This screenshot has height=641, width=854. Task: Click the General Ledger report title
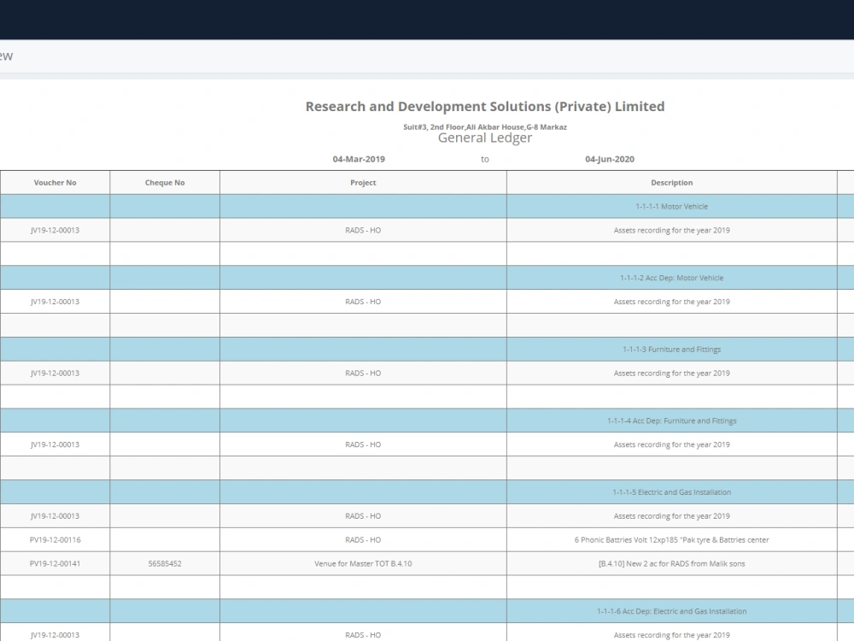485,138
